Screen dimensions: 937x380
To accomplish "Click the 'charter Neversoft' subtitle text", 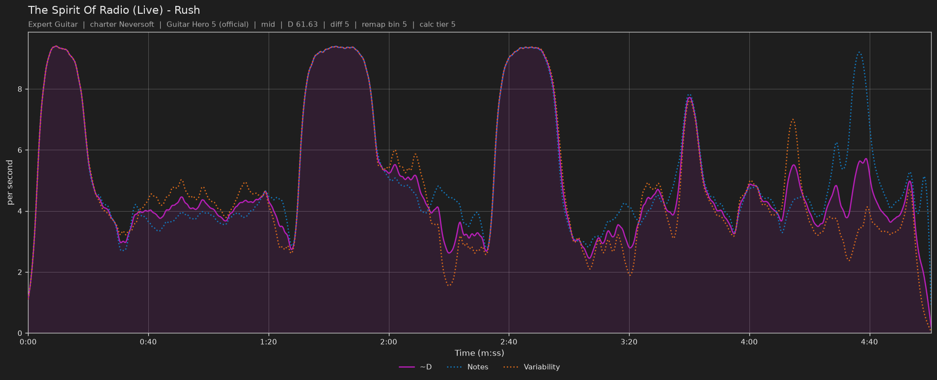I will (122, 25).
